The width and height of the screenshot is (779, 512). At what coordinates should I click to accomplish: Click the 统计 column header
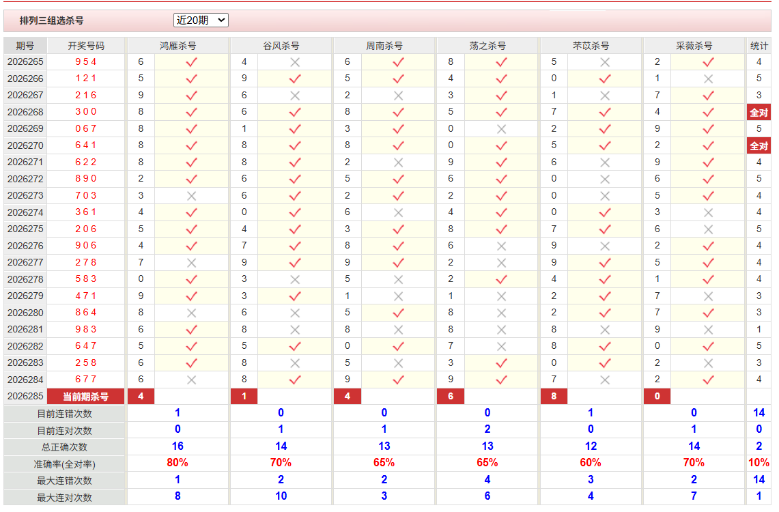[759, 46]
